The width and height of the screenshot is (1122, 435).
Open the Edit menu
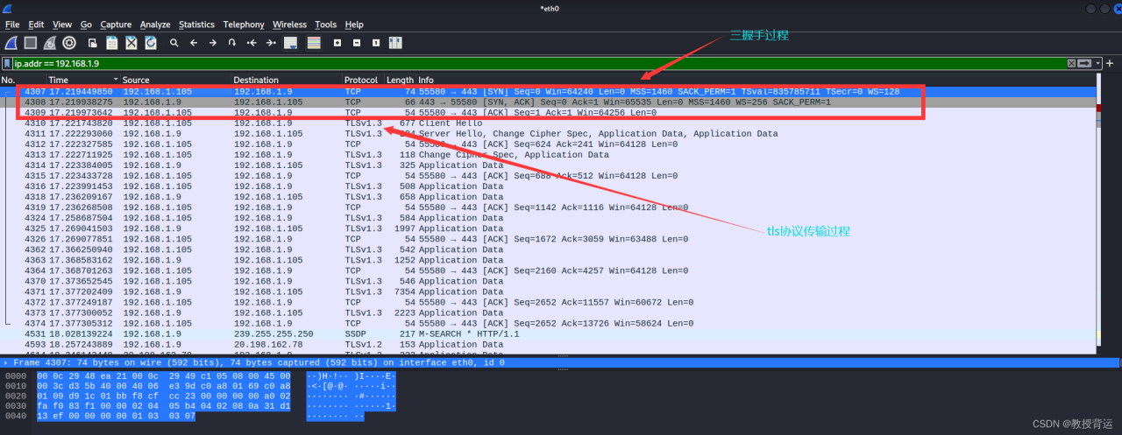click(x=36, y=25)
